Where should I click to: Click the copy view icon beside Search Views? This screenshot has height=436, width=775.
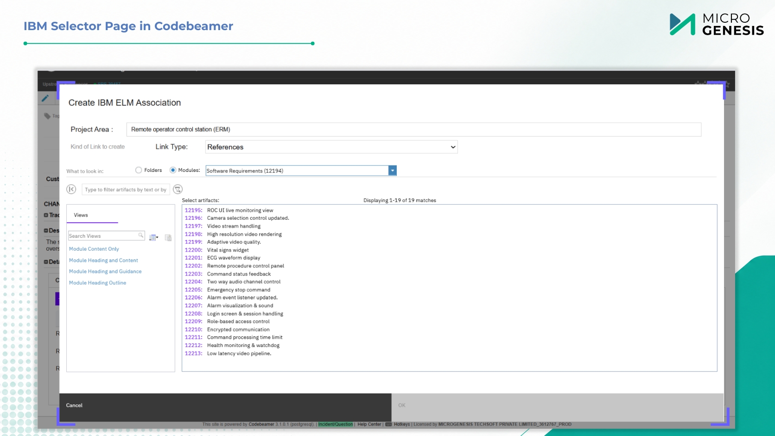click(168, 238)
